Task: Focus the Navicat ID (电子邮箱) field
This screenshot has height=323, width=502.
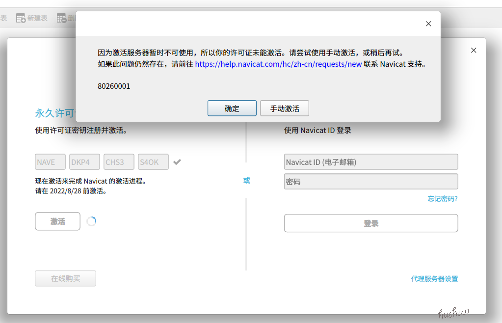Action: pyautogui.click(x=371, y=162)
